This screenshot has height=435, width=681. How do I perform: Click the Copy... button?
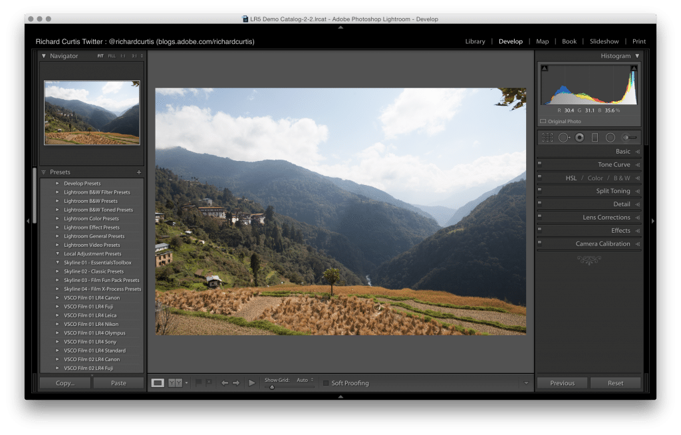(65, 383)
